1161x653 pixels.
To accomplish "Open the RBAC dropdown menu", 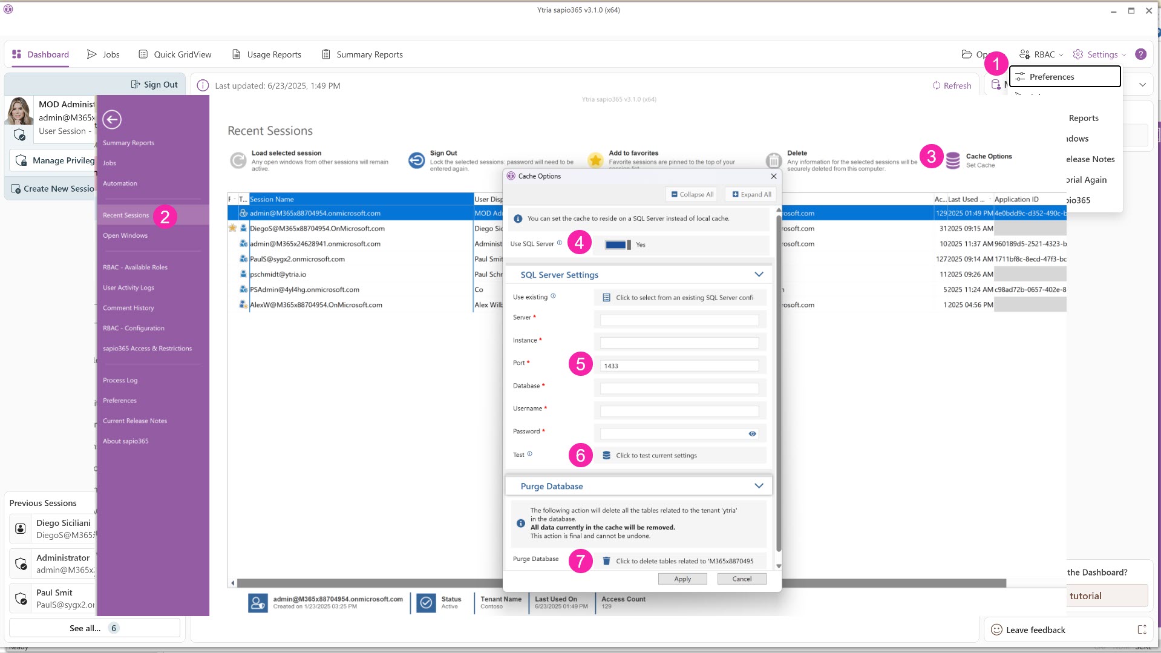I will pyautogui.click(x=1041, y=54).
